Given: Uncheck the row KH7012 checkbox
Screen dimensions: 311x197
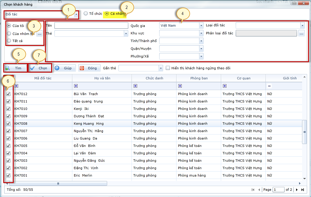Looking at the screenshot, I should coord(8,94).
